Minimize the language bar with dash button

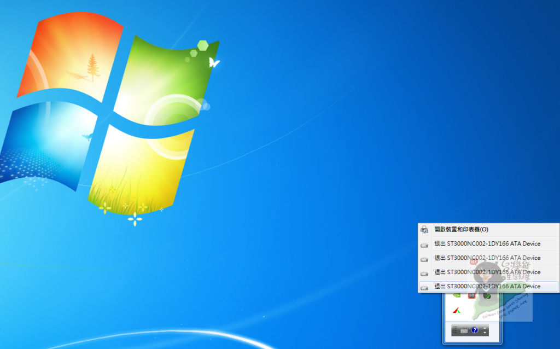click(x=485, y=328)
